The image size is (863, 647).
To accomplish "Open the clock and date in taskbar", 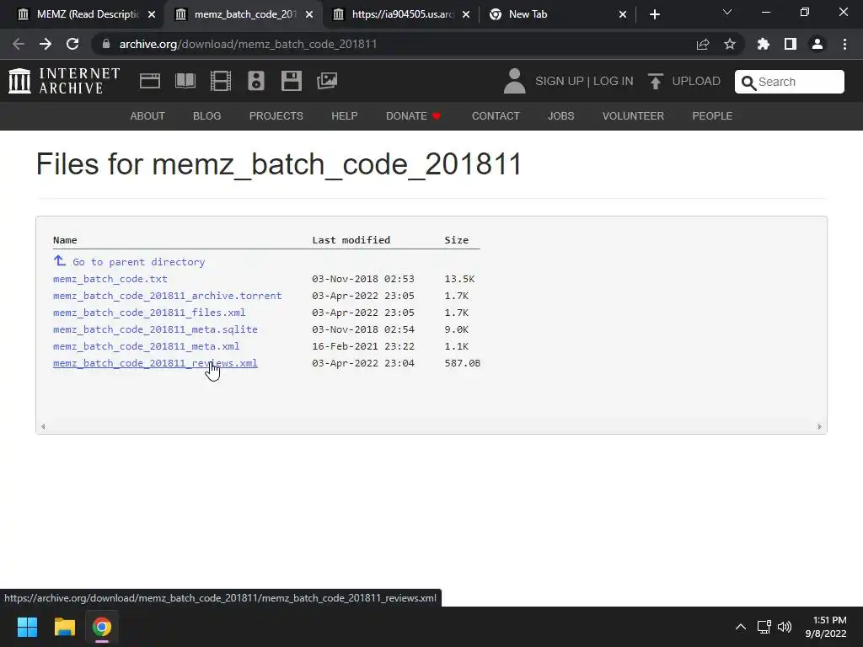I will pyautogui.click(x=826, y=627).
